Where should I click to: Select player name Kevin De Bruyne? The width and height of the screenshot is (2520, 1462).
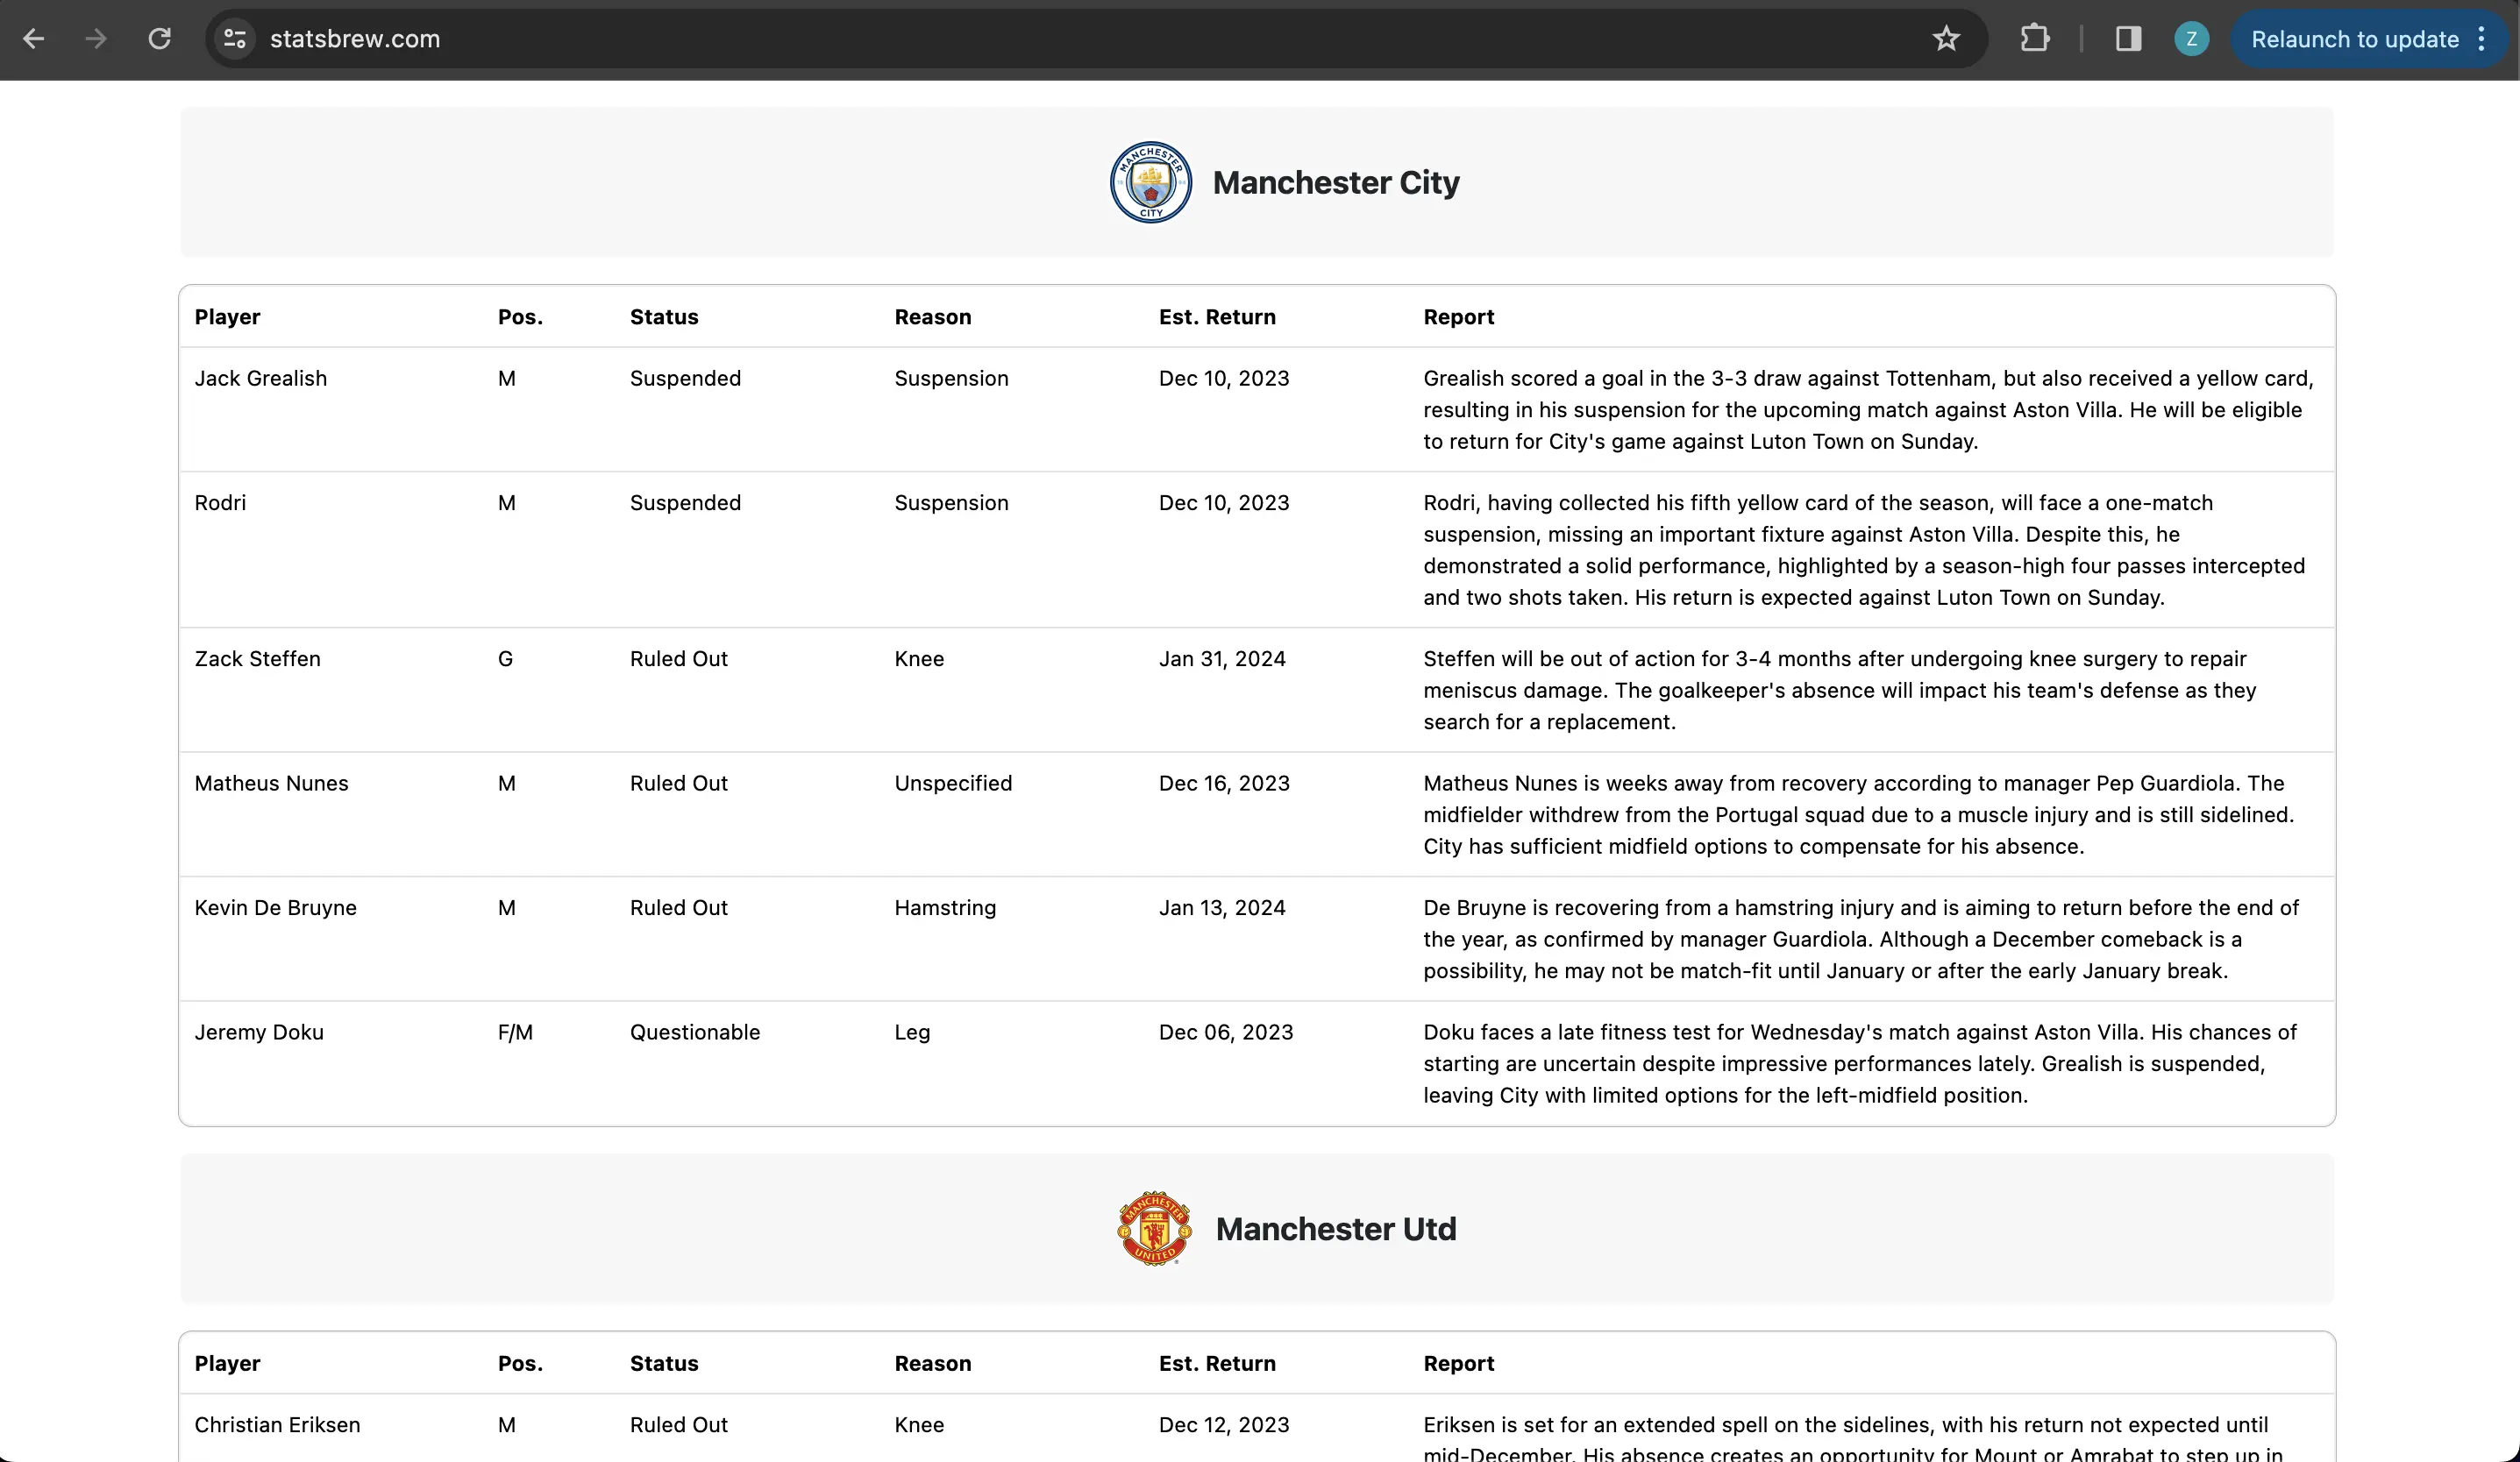(276, 907)
